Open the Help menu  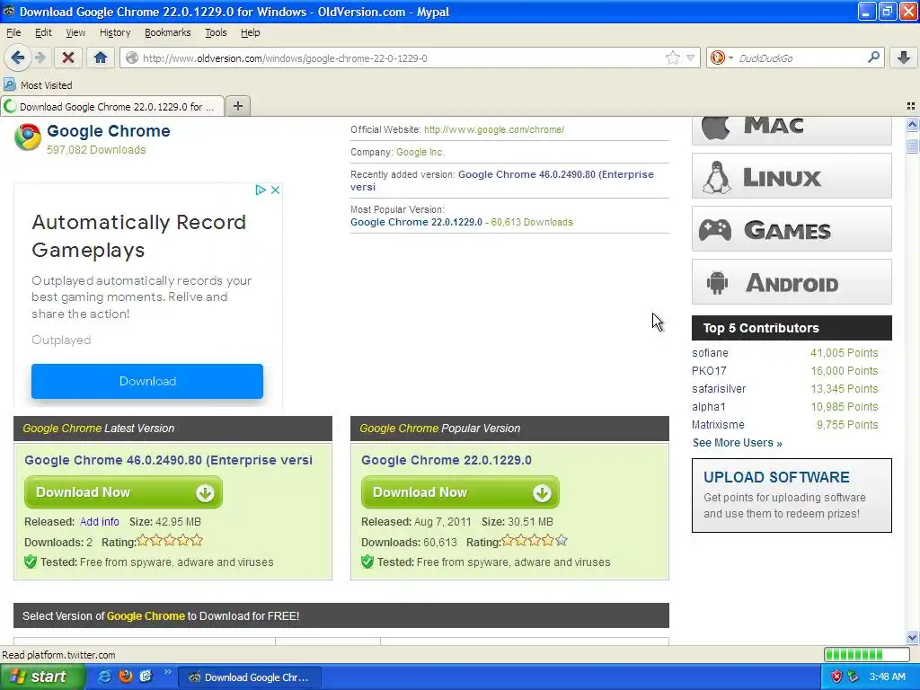250,33
